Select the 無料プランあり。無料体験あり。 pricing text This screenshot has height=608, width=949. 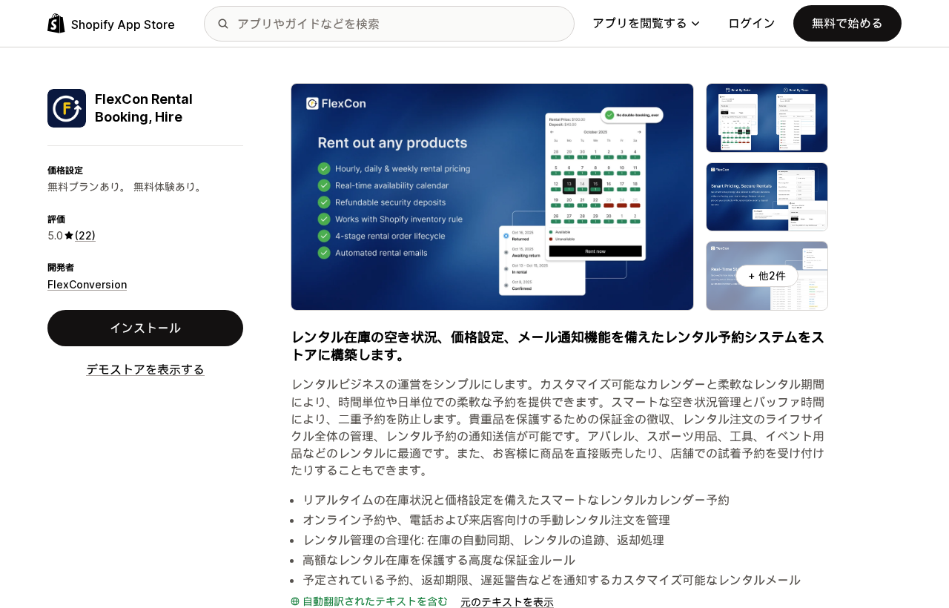point(126,187)
